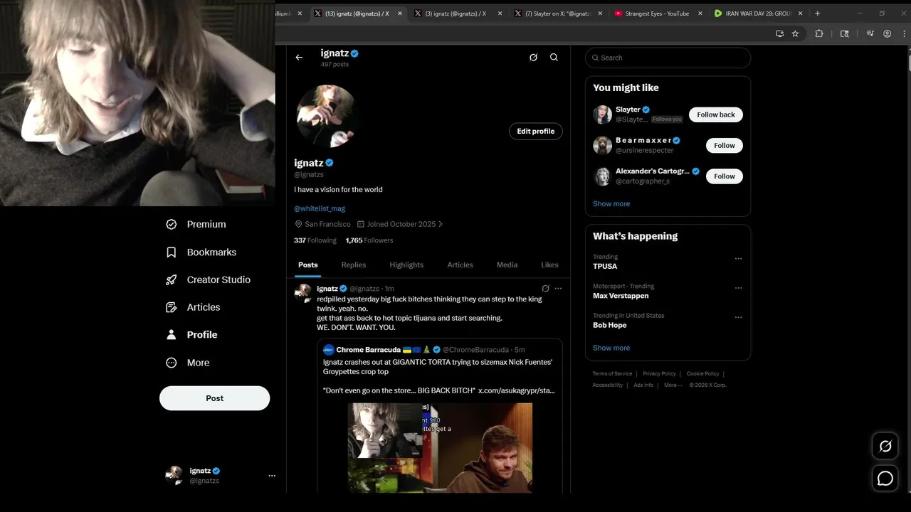911x512 pixels.
Task: Open Slayter's profile avatar
Action: [x=602, y=114]
